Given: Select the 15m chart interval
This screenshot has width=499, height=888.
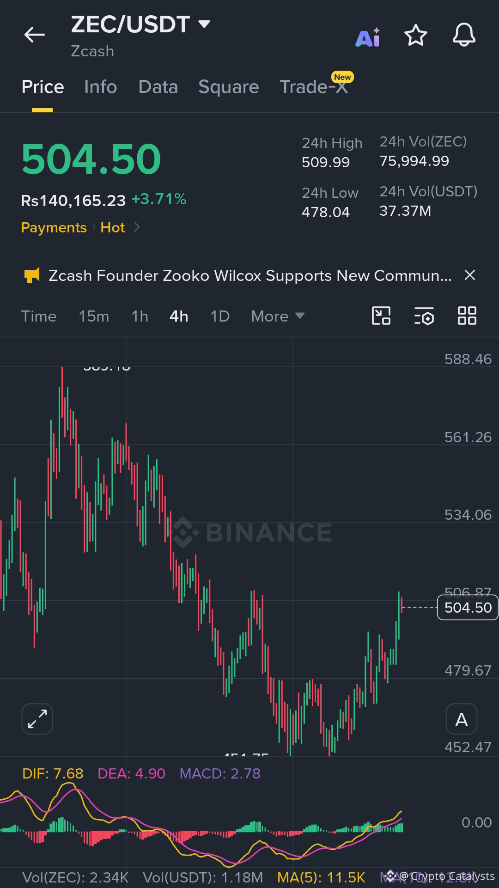Looking at the screenshot, I should click(94, 316).
